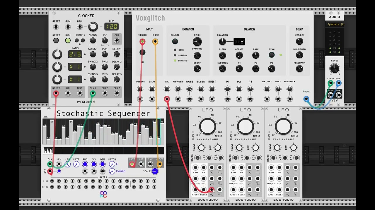This screenshot has width=375, height=210.
Task: Click the DELAY 1 knob on Clocked
Action: 117,54
